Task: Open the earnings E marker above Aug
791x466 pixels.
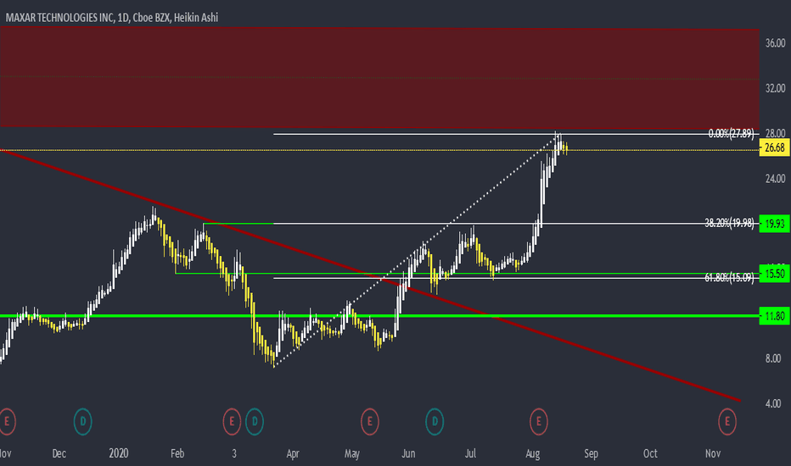Action: 538,422
